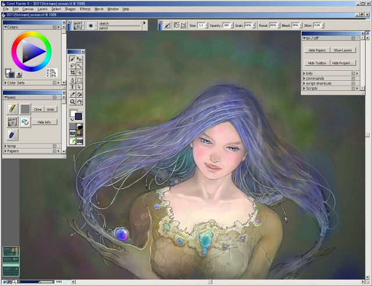Open the pattern selector in the toolbox
372x286 pixels.
[x=73, y=133]
